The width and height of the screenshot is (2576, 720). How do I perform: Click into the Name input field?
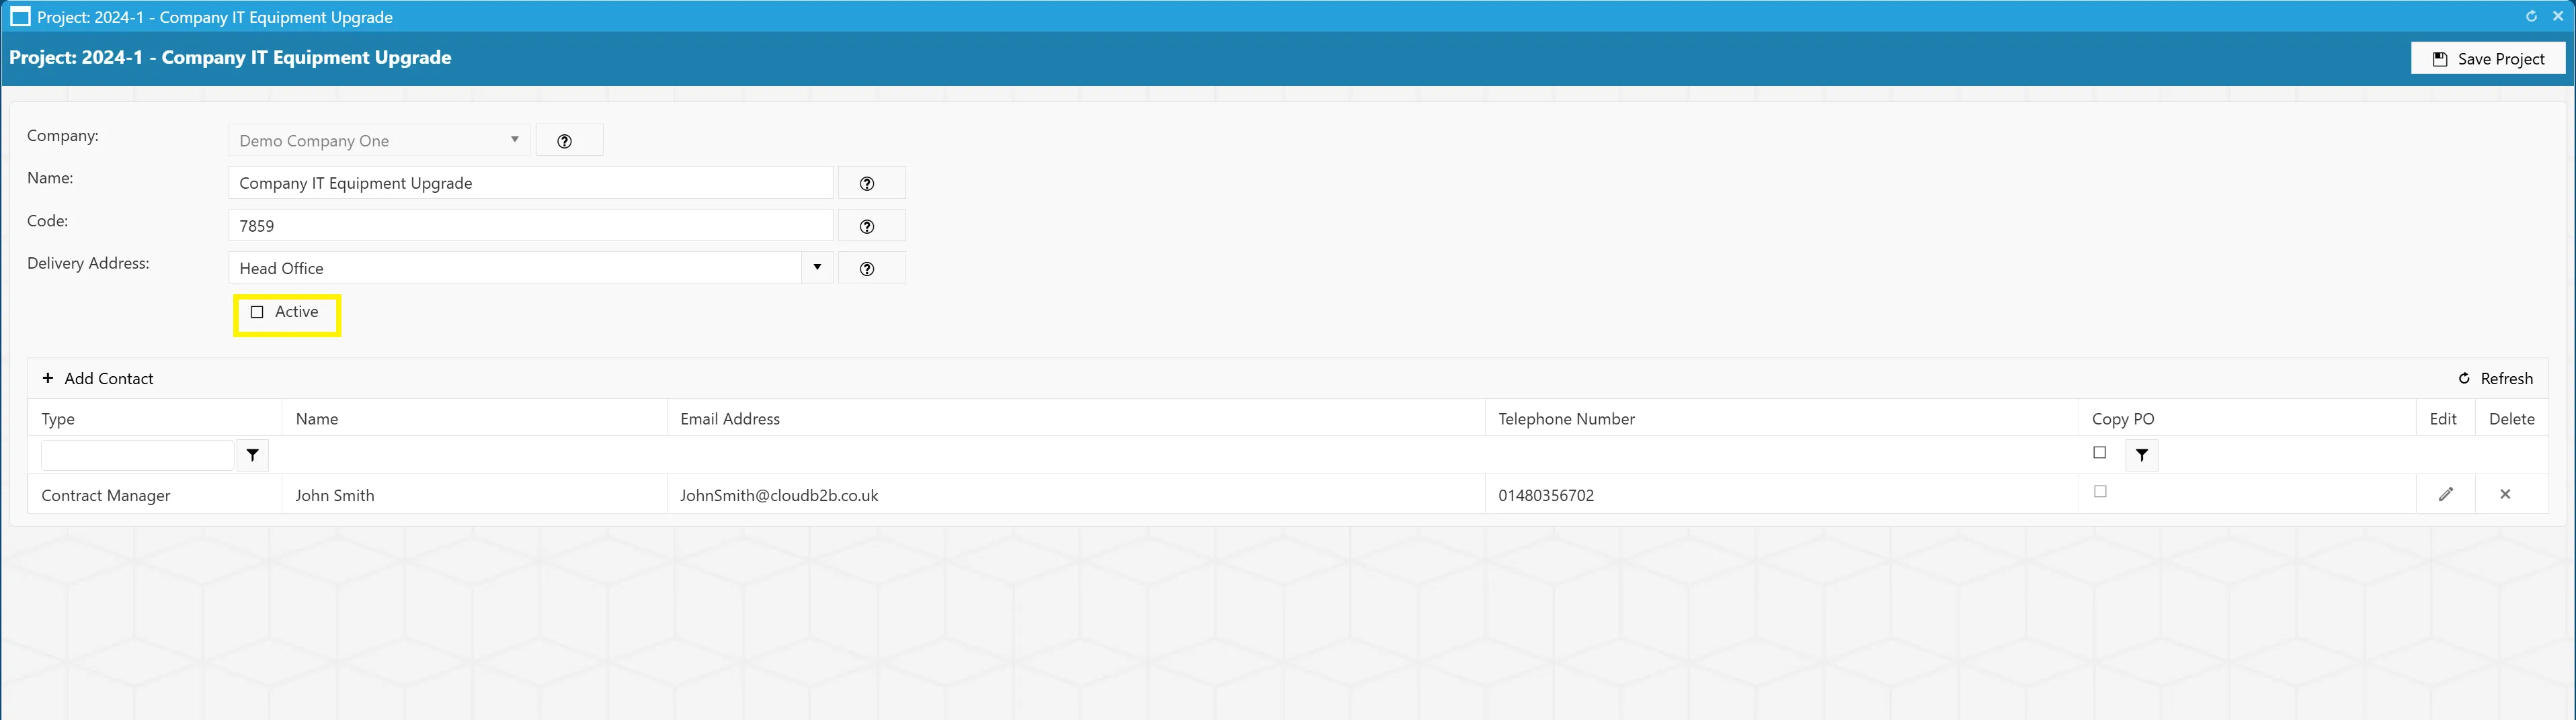(530, 183)
